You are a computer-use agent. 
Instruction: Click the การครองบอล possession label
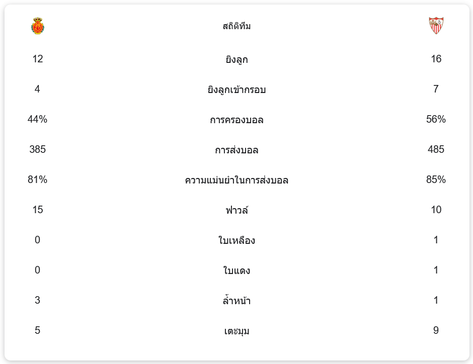(x=236, y=120)
